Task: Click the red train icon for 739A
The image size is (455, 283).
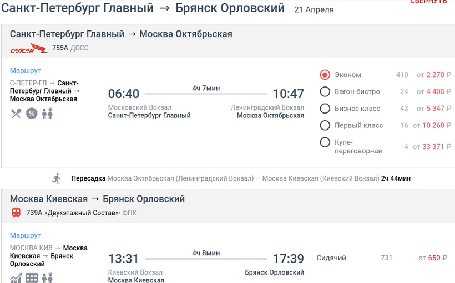Action: click(16, 213)
